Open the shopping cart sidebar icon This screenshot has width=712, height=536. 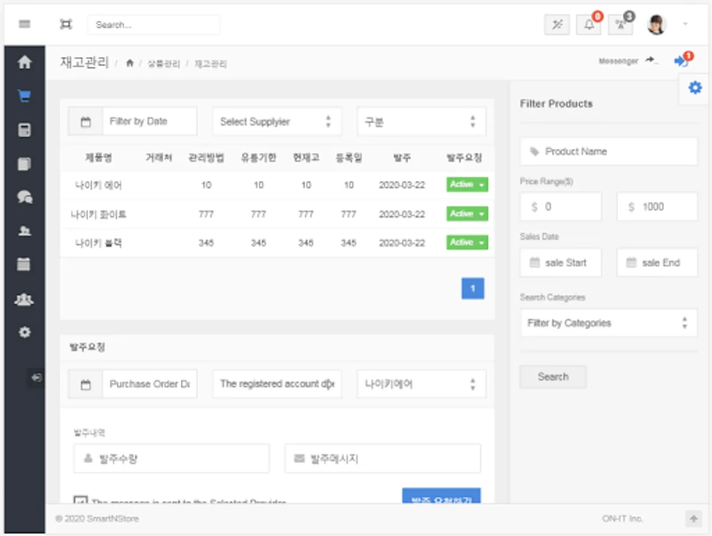[24, 96]
